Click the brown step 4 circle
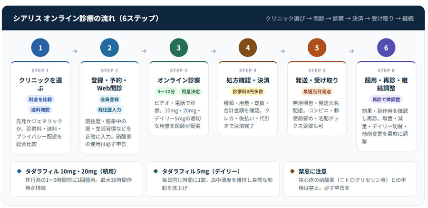 click(x=248, y=48)
